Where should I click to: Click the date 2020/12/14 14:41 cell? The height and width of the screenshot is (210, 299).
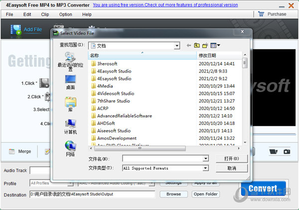pyautogui.click(x=217, y=64)
